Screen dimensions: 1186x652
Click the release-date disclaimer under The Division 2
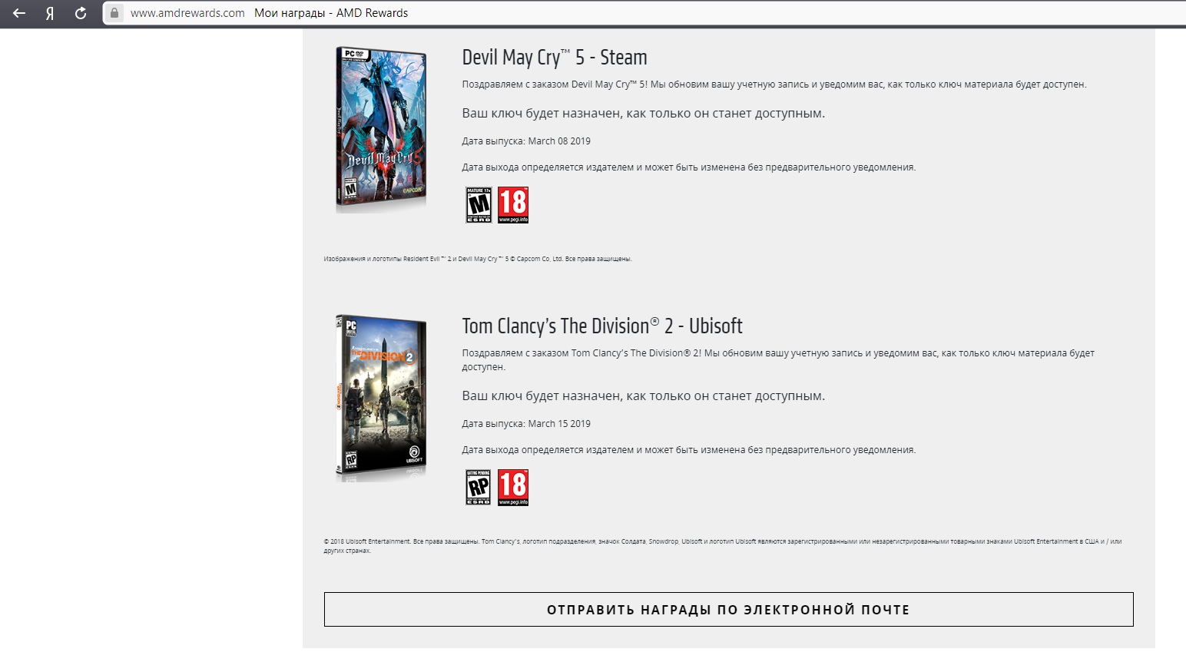pyautogui.click(x=689, y=450)
